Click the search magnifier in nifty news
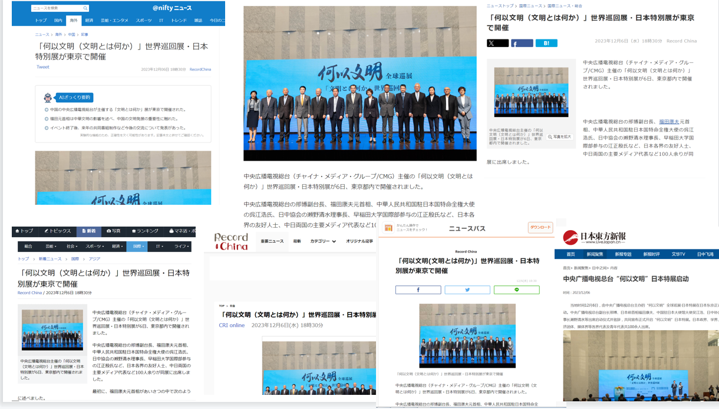This screenshot has height=409, width=719. [x=85, y=8]
